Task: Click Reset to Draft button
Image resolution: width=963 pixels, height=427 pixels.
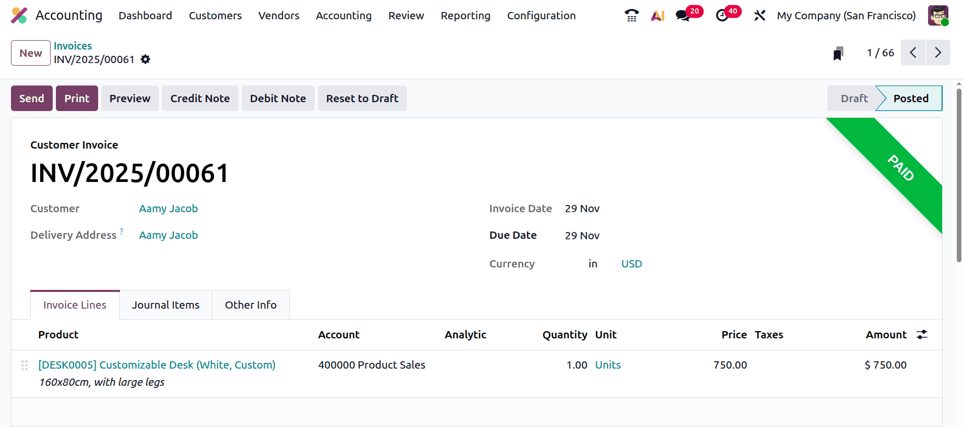Action: click(x=362, y=99)
